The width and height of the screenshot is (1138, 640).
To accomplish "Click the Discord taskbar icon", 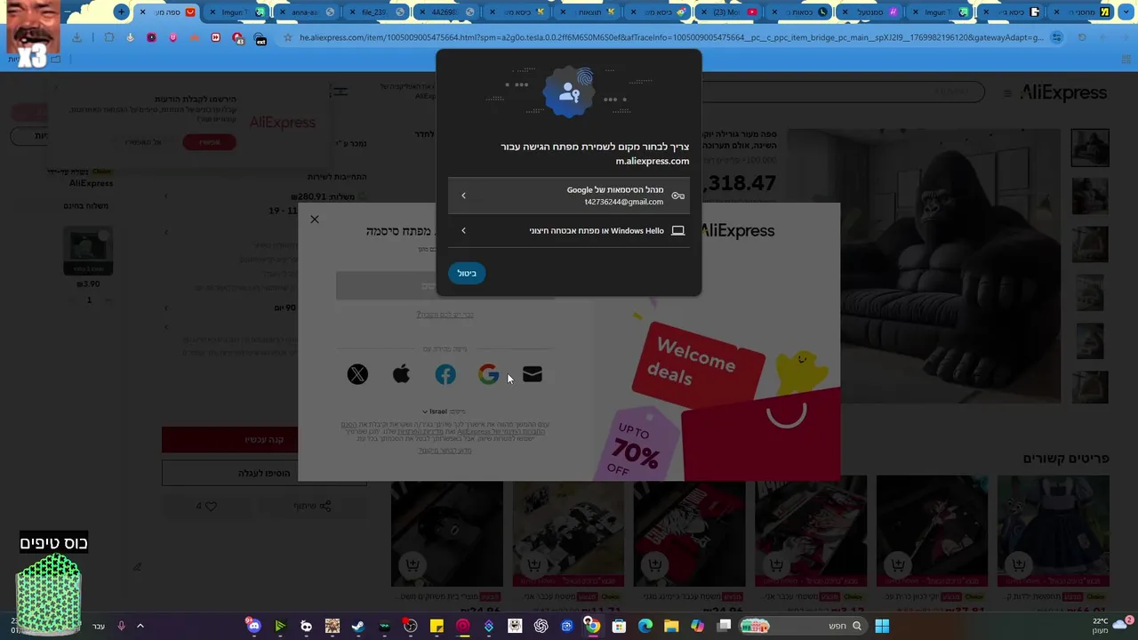I will click(254, 627).
